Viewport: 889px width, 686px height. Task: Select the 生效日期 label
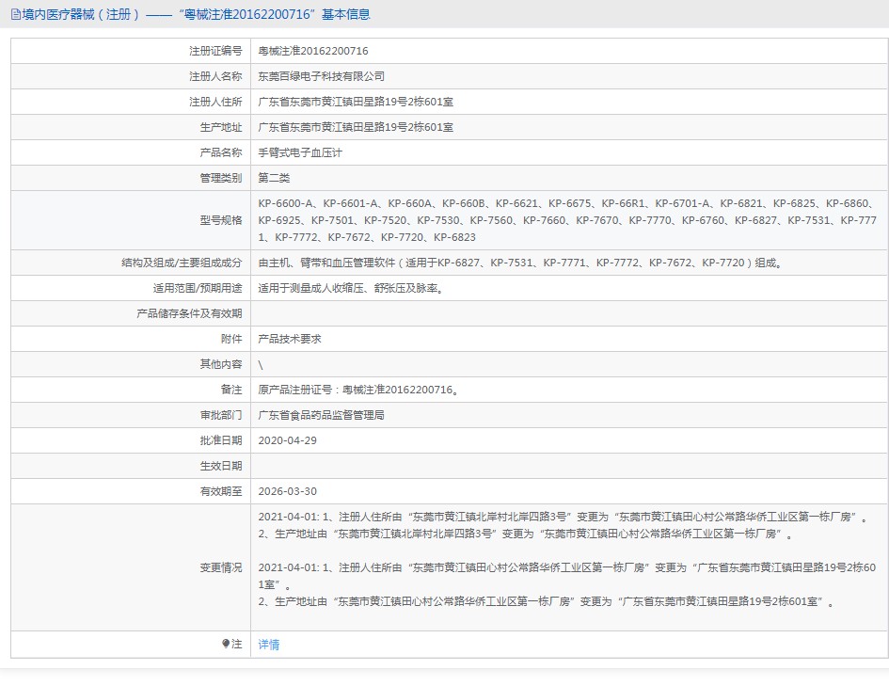click(x=221, y=466)
